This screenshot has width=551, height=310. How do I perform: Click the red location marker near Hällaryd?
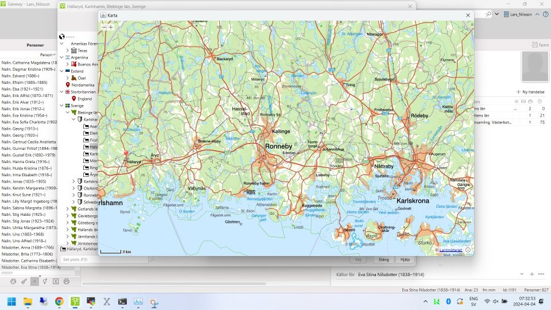[126, 153]
